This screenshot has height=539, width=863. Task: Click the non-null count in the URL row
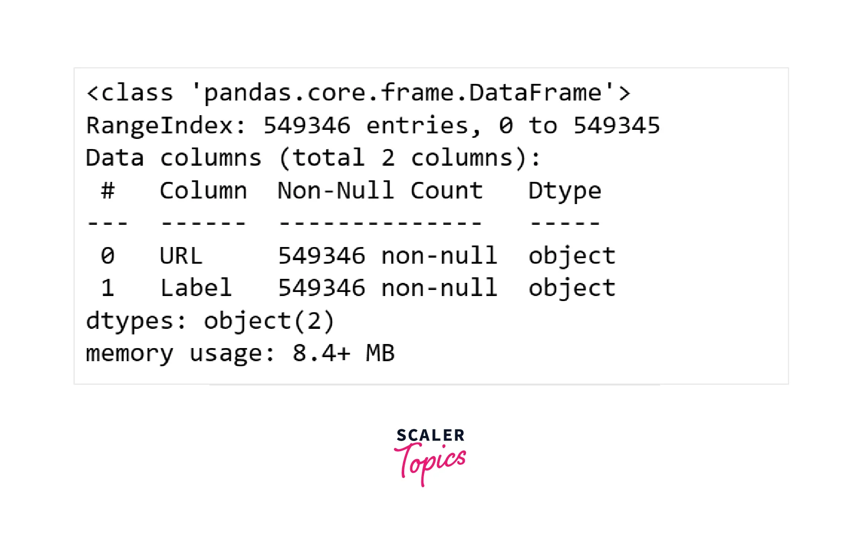[x=387, y=256]
